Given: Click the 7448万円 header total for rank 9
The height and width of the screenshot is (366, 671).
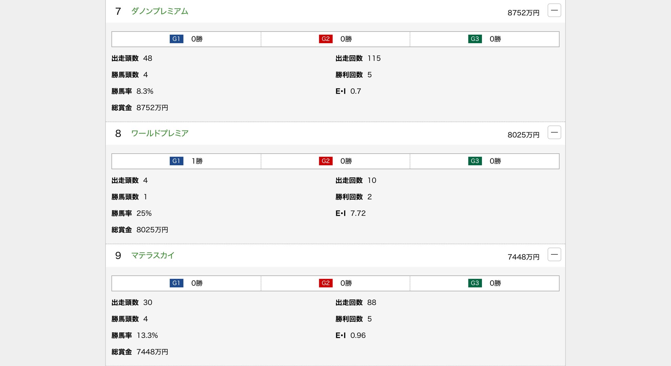Looking at the screenshot, I should tap(523, 257).
